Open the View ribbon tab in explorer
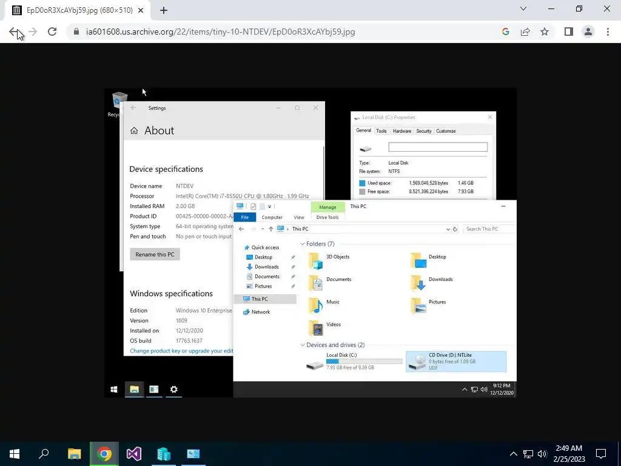The height and width of the screenshot is (466, 621). point(298,217)
